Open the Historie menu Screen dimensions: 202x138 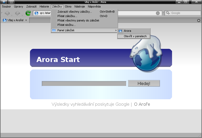click(x=44, y=6)
